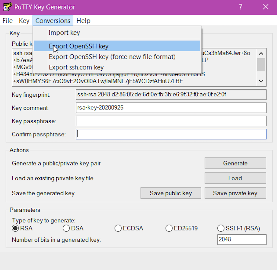The height and width of the screenshot is (270, 277).
Task: Click the Key passphrase input field
Action: point(171,121)
